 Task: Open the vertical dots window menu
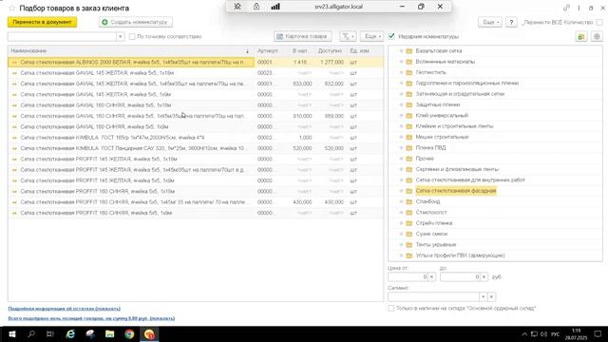[579, 8]
